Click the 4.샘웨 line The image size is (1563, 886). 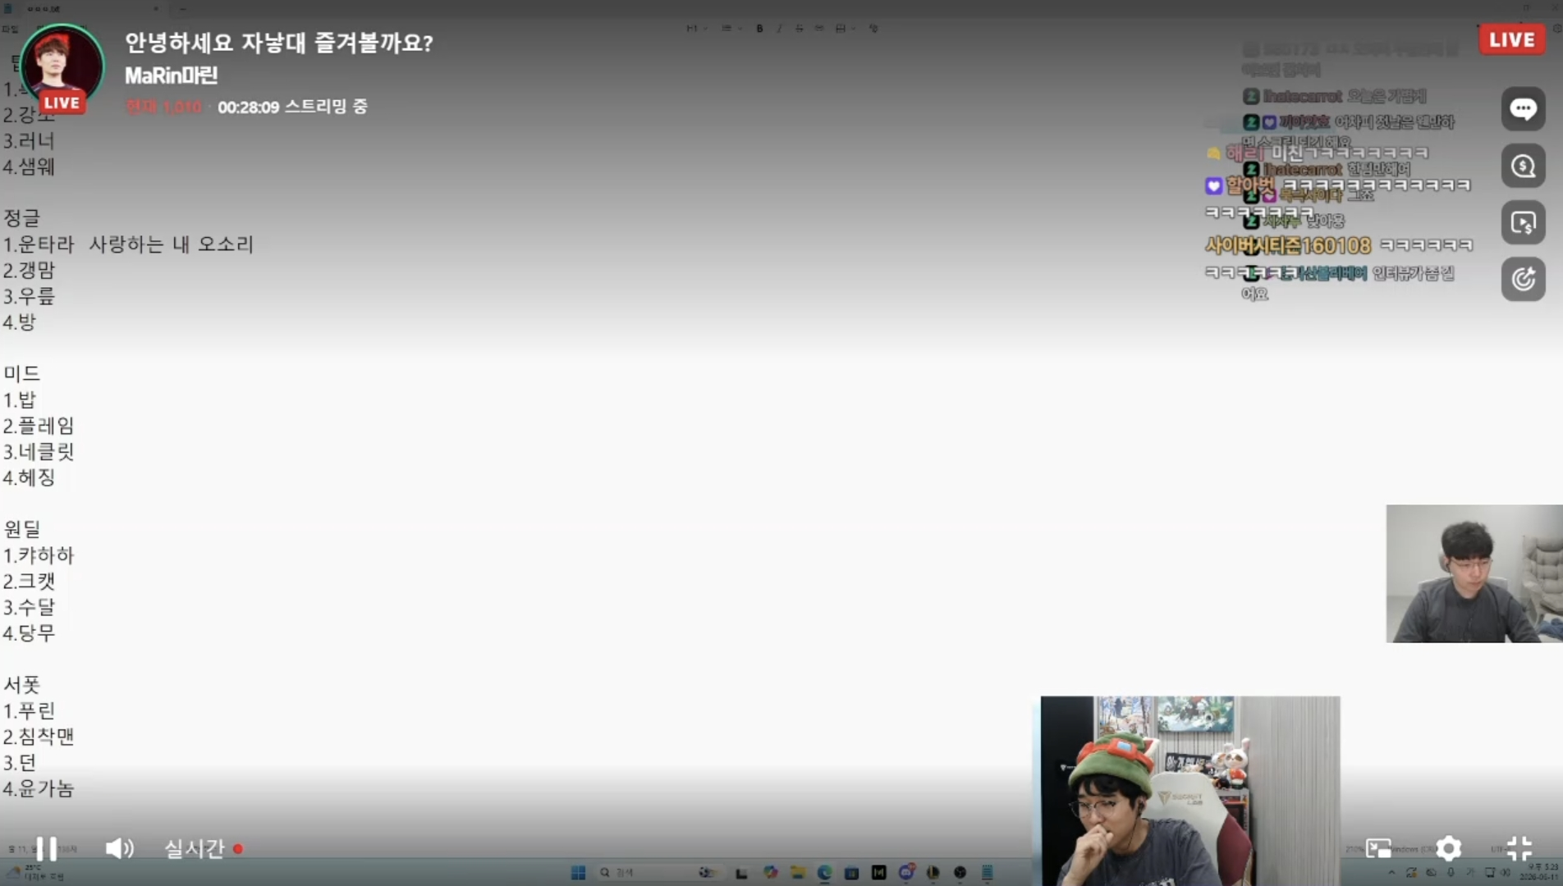click(29, 167)
